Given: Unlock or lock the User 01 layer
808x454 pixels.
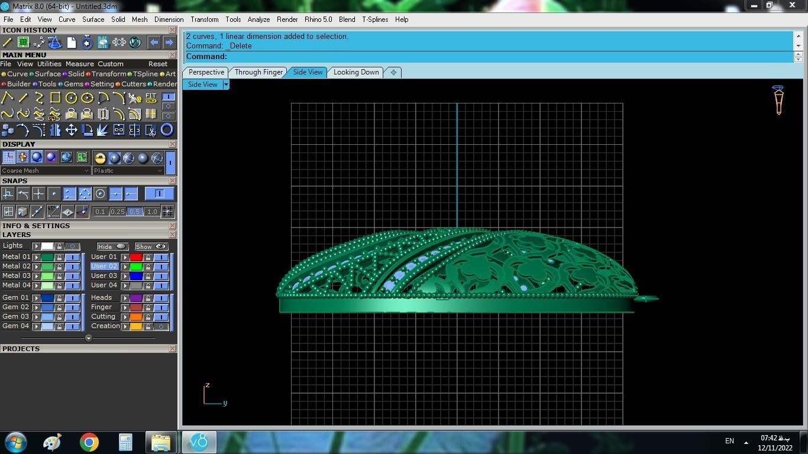Looking at the screenshot, I should (x=148, y=257).
